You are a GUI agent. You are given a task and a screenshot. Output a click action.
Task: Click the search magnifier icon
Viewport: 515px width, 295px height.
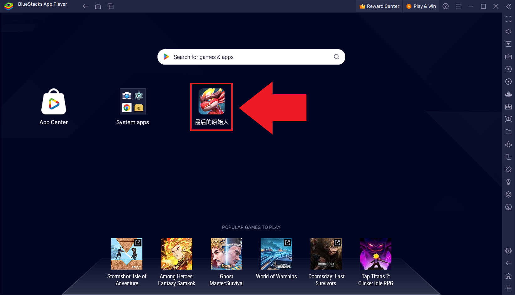[x=336, y=57]
